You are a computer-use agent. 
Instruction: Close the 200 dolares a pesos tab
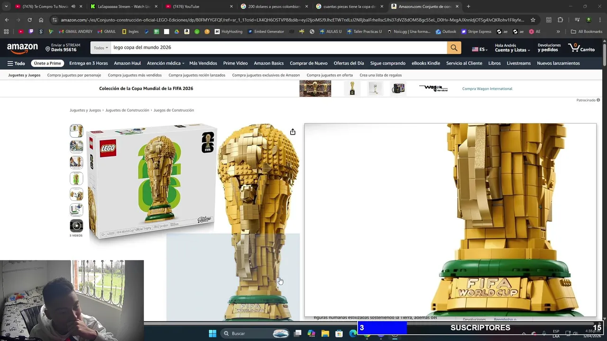click(307, 7)
